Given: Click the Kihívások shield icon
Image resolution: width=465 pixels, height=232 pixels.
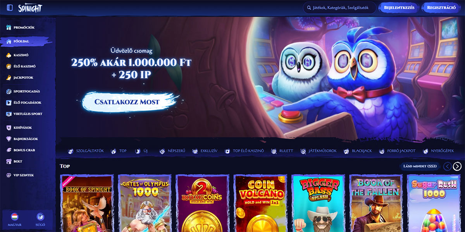Looking at the screenshot, I should (9, 128).
